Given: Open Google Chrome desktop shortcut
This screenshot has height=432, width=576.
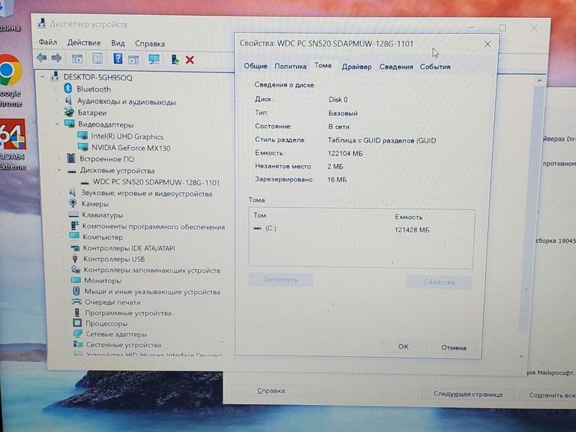Looking at the screenshot, I should 10,80.
